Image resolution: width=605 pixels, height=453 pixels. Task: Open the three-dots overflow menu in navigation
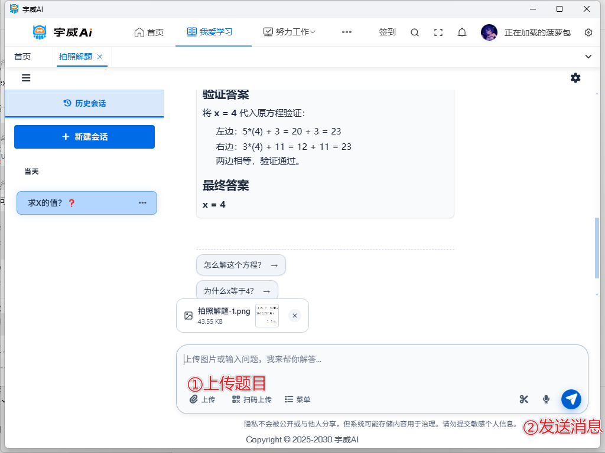tap(347, 32)
